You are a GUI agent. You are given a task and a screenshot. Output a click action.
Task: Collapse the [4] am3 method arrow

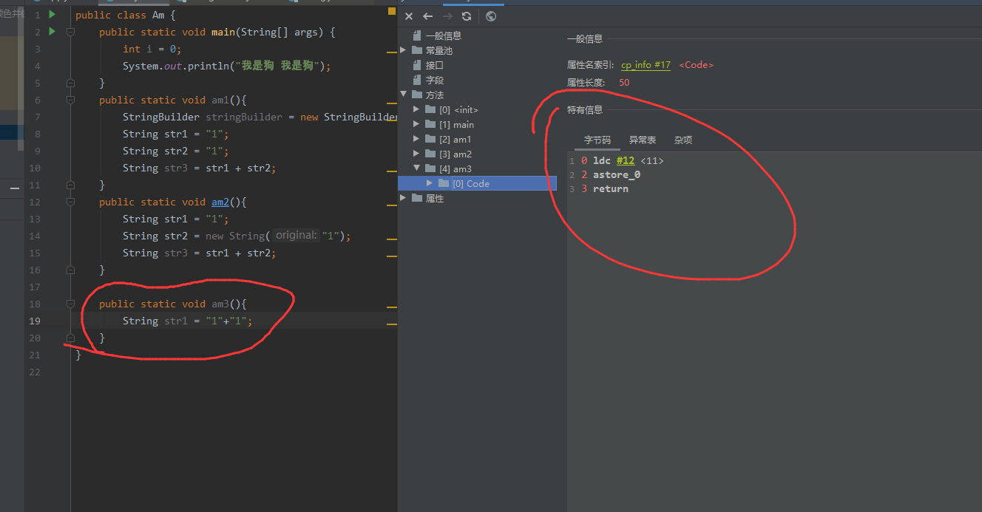pos(417,168)
